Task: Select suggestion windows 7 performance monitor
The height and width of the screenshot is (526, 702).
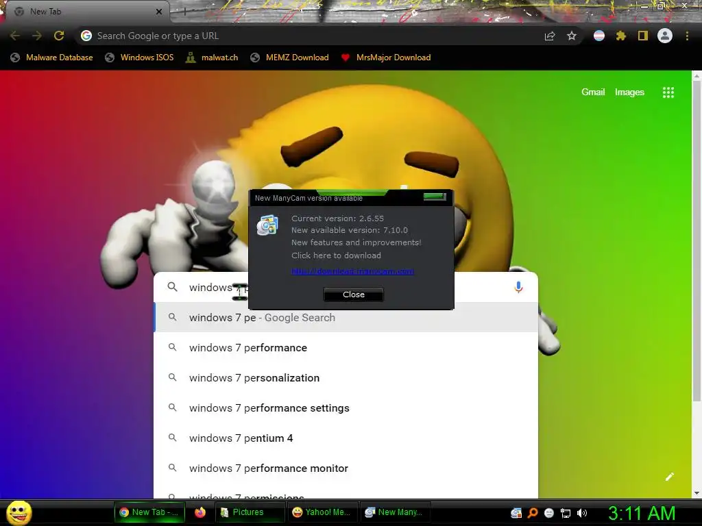Action: (346, 468)
